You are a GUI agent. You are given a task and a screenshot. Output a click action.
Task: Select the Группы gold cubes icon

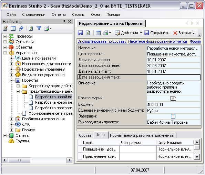pyautogui.click(x=11, y=141)
